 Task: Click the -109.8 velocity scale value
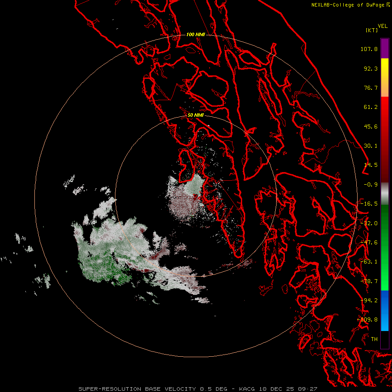[368, 320]
